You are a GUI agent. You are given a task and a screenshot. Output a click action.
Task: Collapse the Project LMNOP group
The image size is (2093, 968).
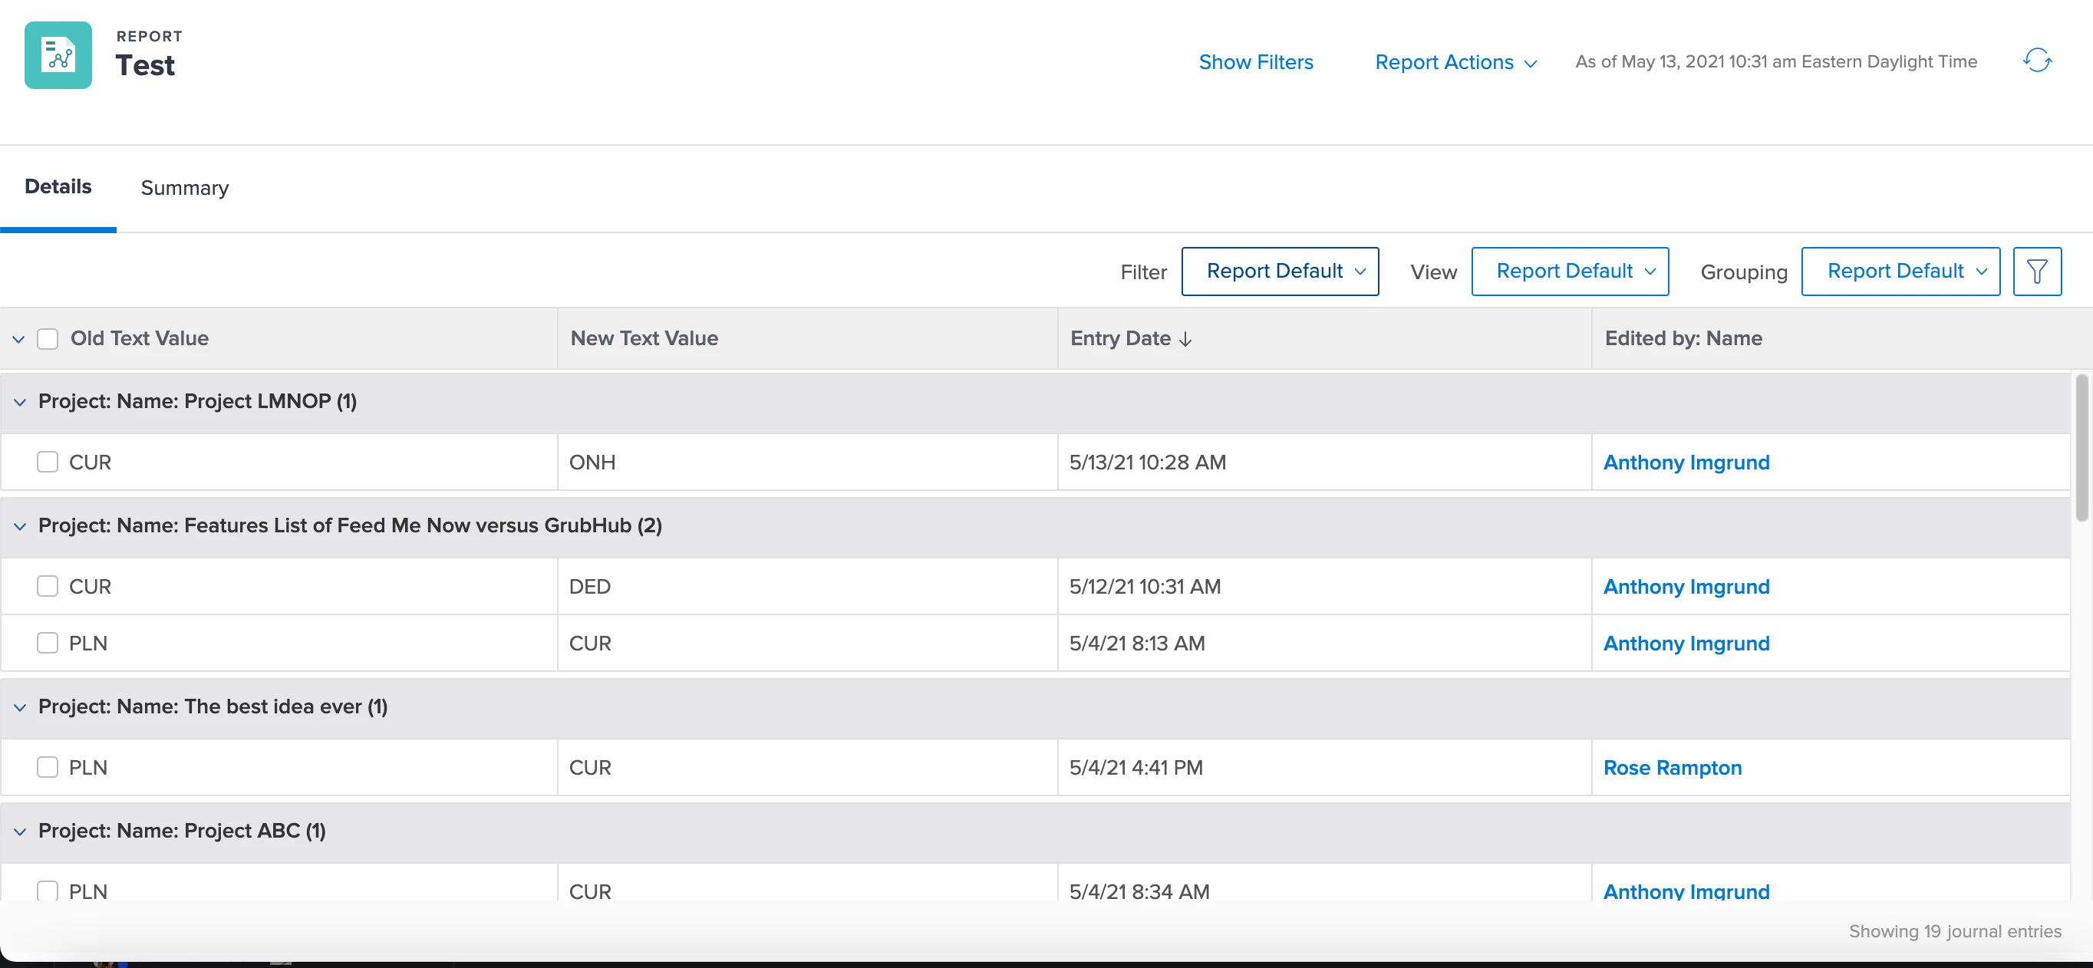(x=20, y=402)
